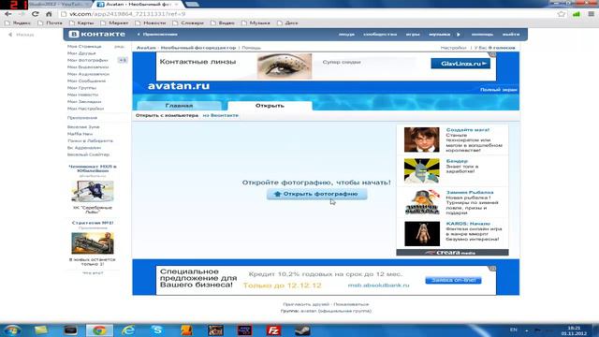Click the taskbar clock showing 18:21
The width and height of the screenshot is (599, 337).
(574, 330)
